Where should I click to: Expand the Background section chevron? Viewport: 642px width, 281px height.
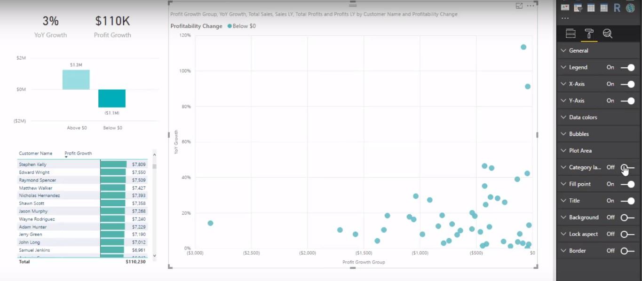click(x=563, y=218)
